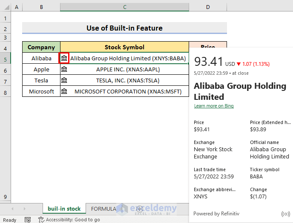Click Alibaba stock data type icon
The height and width of the screenshot is (223, 293).
click(64, 58)
